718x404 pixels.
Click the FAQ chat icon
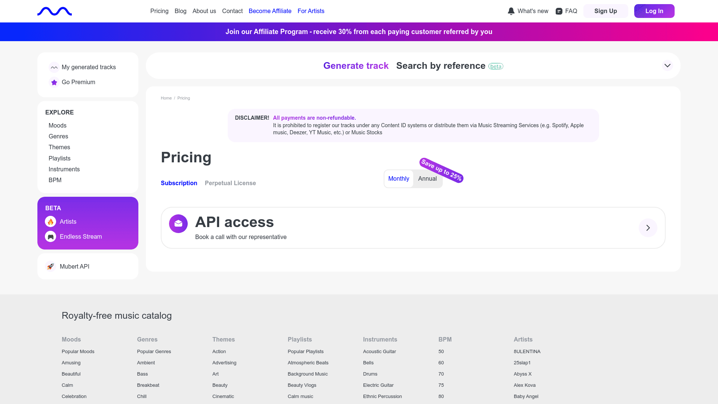point(559,11)
